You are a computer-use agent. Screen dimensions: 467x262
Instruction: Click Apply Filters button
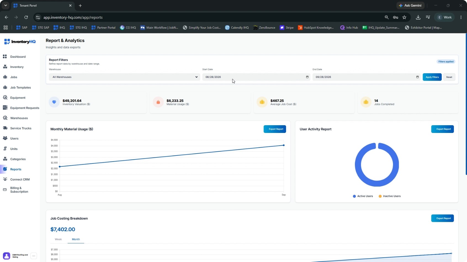click(432, 77)
